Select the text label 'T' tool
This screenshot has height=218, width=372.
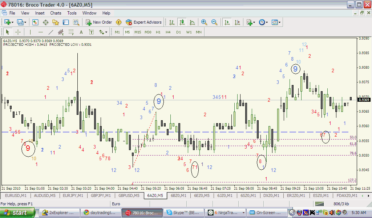91,32
